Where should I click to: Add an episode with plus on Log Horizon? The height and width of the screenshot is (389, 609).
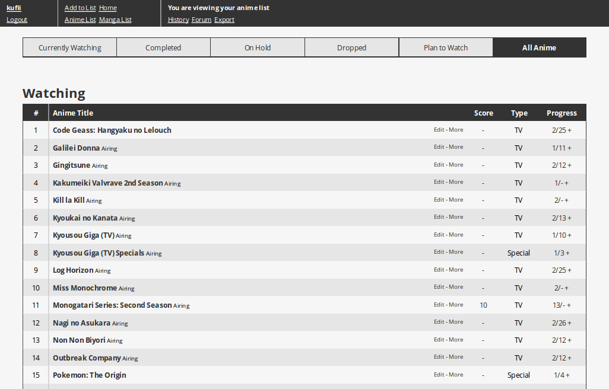pyautogui.click(x=569, y=270)
